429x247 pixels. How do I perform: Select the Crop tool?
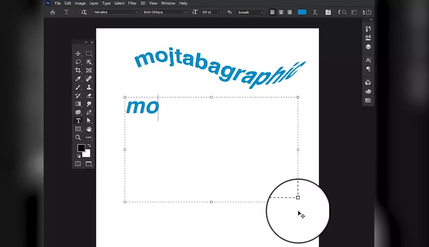(x=78, y=70)
